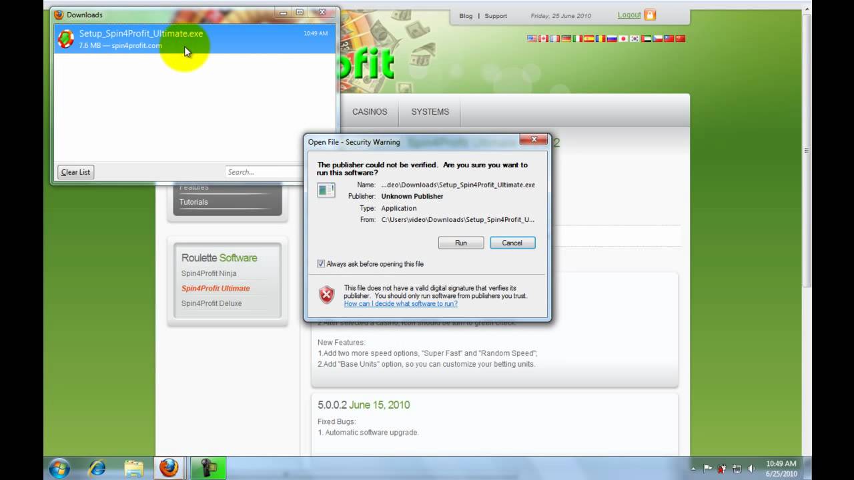The width and height of the screenshot is (854, 480).
Task: Open the CASINOS tab on the website
Action: (x=370, y=111)
